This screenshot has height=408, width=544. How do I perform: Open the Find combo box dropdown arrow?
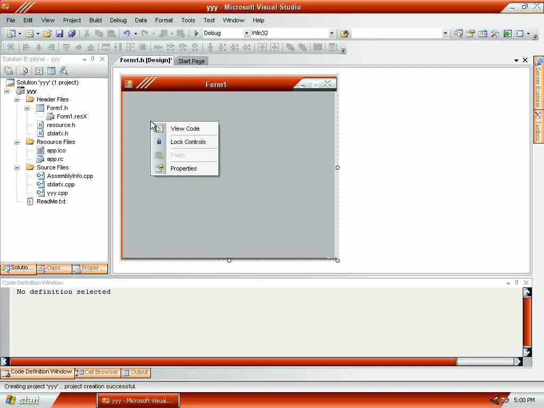(x=445, y=33)
